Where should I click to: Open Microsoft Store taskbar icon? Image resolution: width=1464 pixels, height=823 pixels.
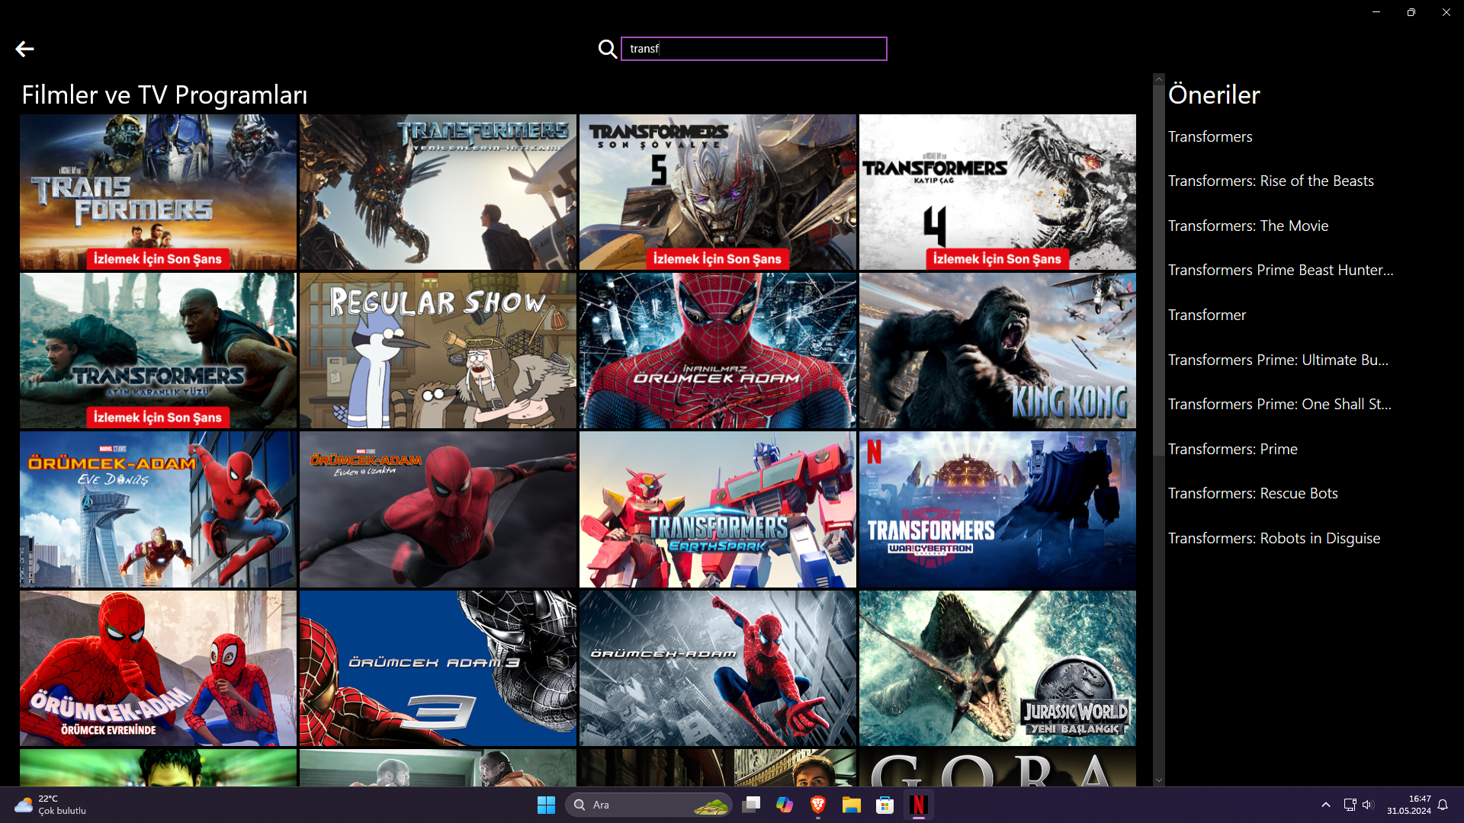tap(884, 805)
